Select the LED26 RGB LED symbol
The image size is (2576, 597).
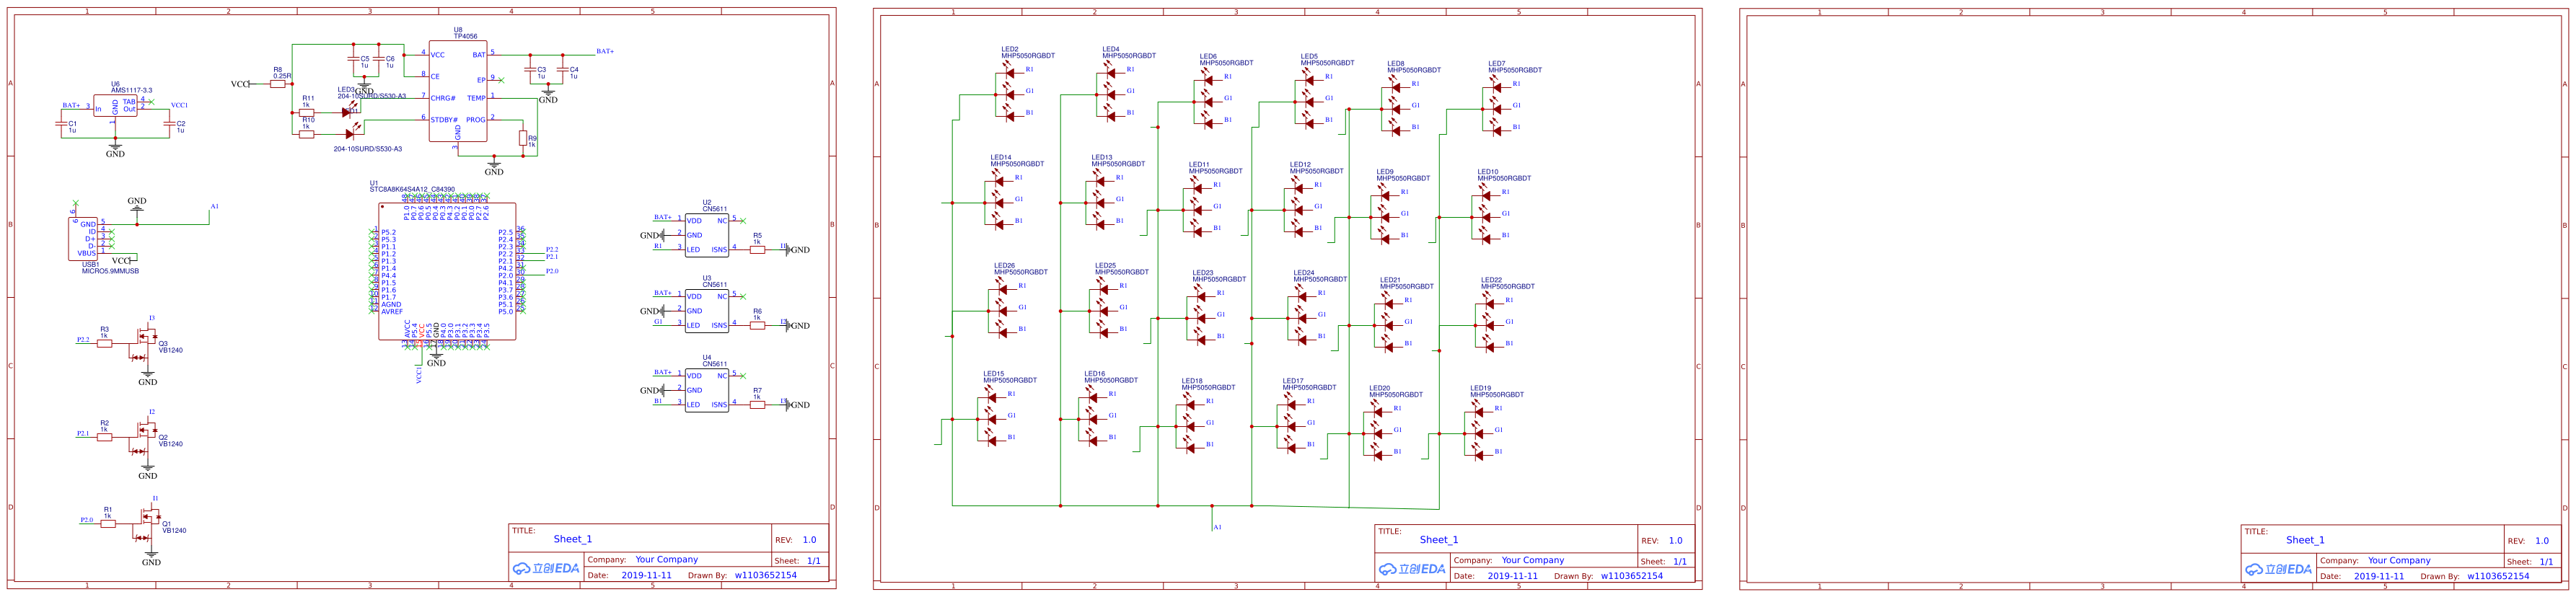1001,308
